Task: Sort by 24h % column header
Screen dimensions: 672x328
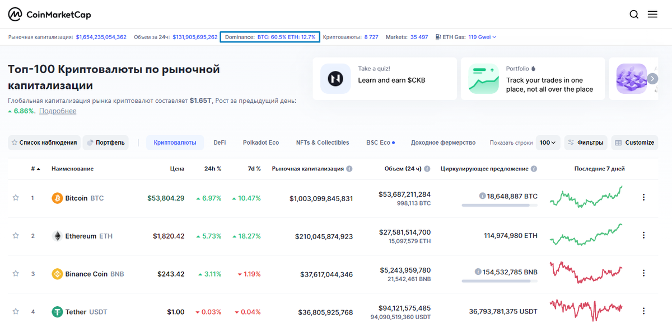Action: point(213,169)
